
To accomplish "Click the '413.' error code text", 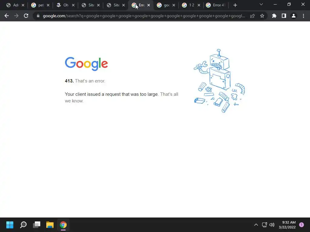I will pyautogui.click(x=69, y=81).
